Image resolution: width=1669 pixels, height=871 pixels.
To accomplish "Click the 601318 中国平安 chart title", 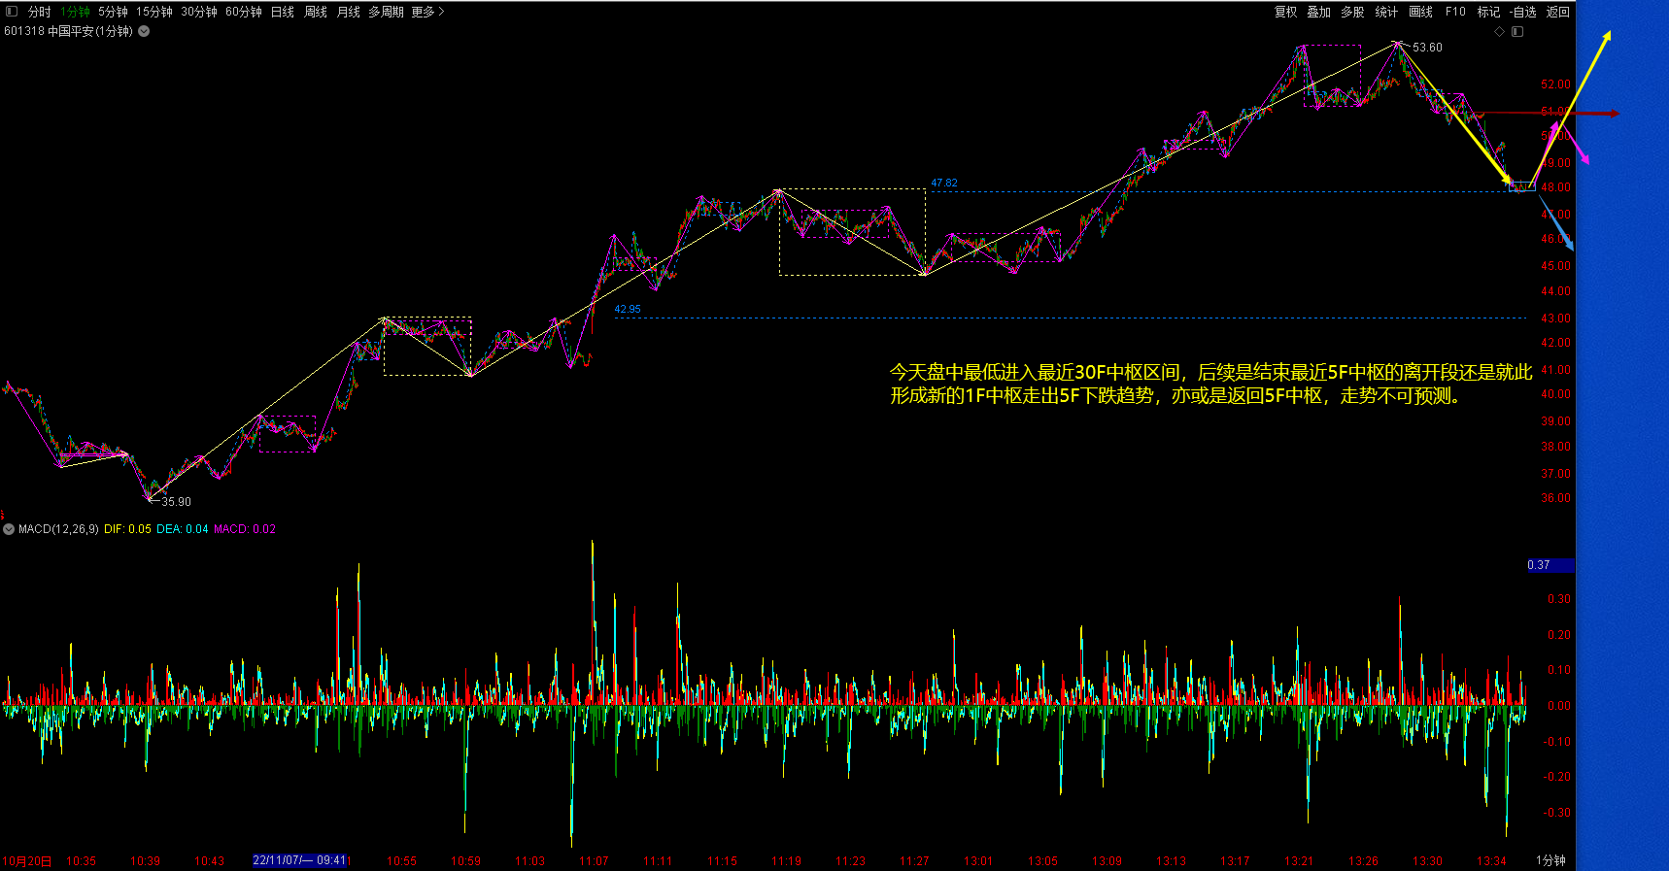I will [68, 31].
